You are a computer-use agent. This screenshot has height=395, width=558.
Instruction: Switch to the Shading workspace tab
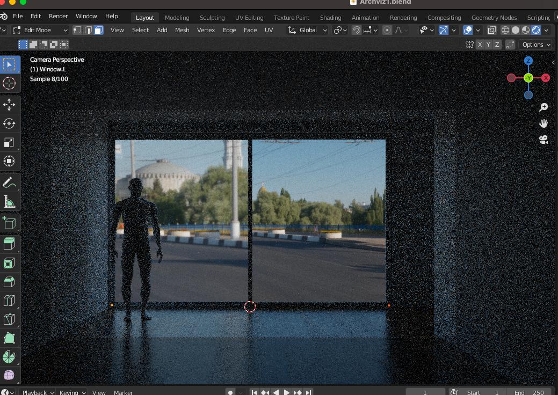point(330,17)
